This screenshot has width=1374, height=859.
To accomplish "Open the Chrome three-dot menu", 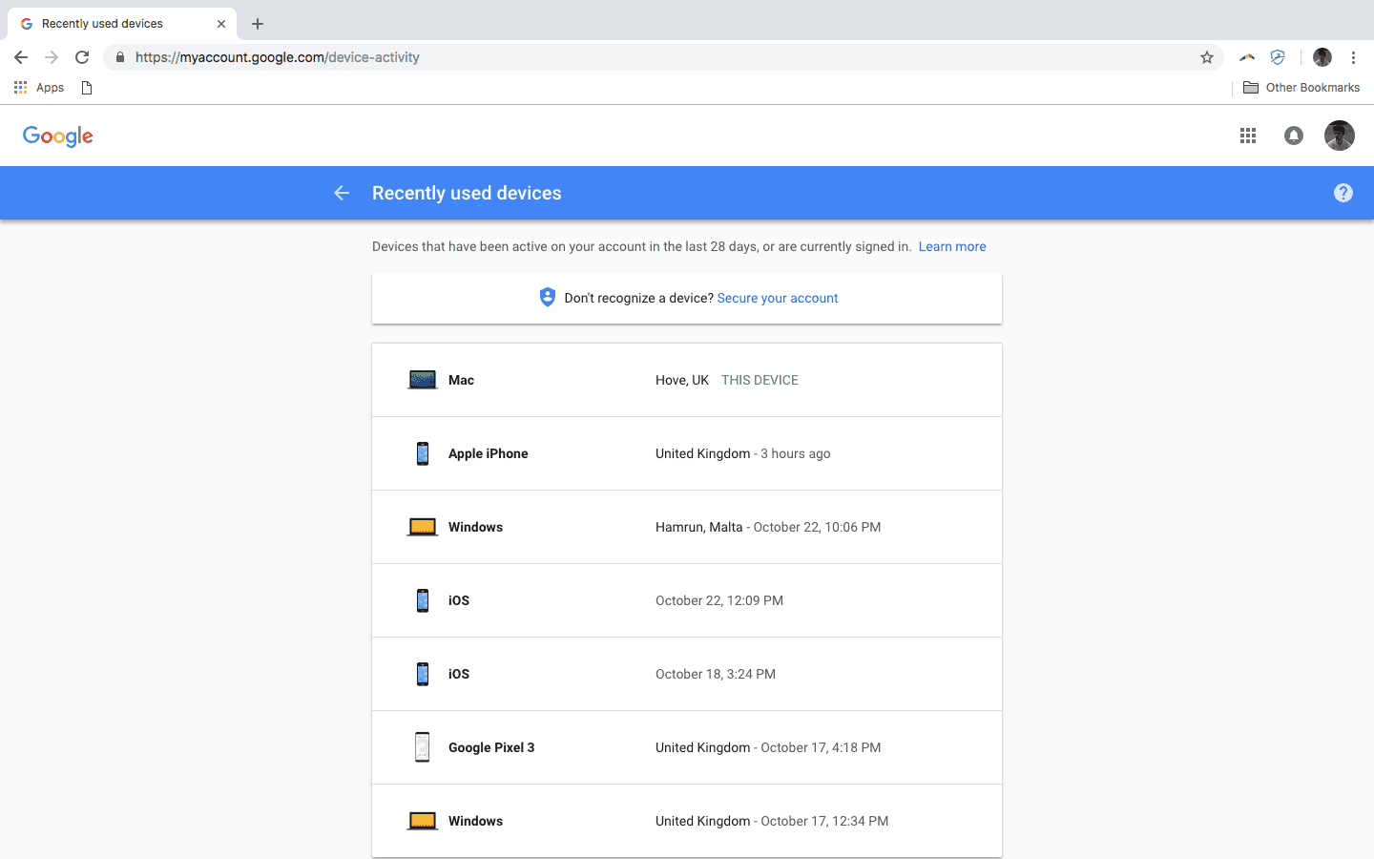I will [1353, 57].
